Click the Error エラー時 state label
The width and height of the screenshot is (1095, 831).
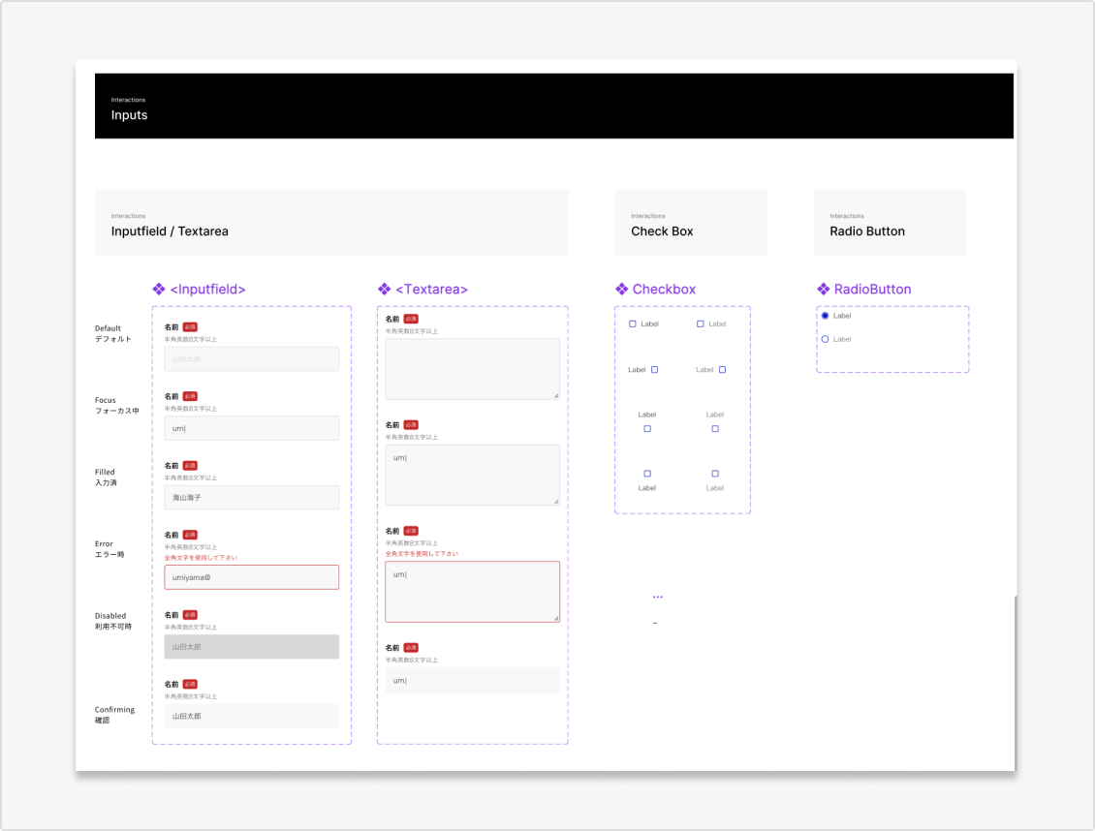[109, 549]
